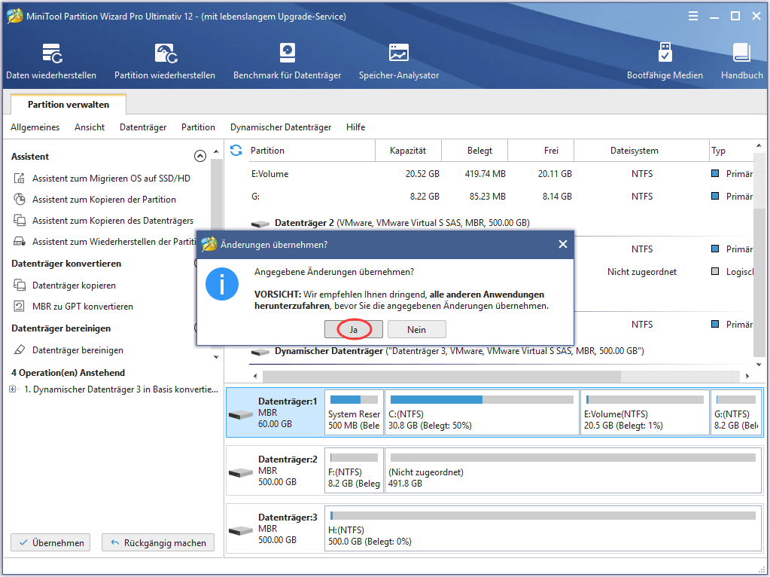Click the Rückgängig machen button
Image resolution: width=770 pixels, height=577 pixels.
pos(157,542)
